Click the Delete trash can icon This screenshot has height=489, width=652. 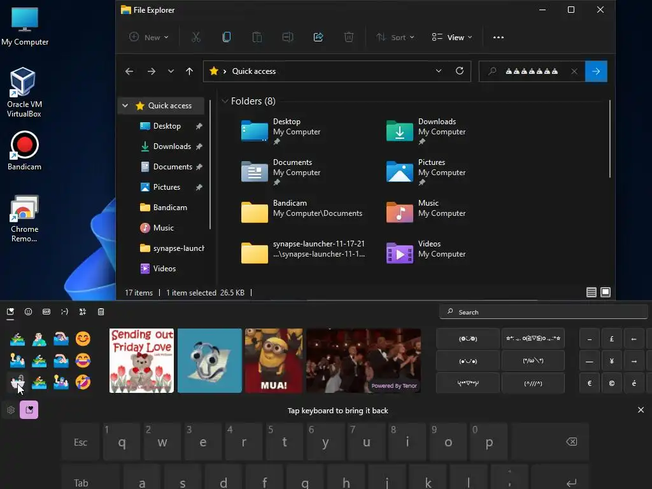tap(349, 38)
